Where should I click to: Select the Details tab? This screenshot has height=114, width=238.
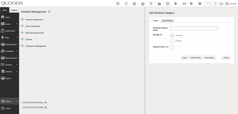156,21
